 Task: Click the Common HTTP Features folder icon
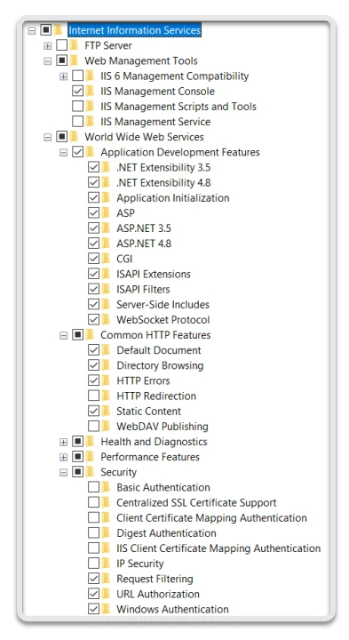point(90,335)
